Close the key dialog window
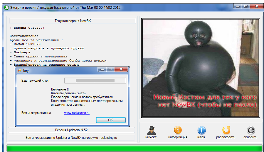 pyautogui.click(x=121, y=69)
